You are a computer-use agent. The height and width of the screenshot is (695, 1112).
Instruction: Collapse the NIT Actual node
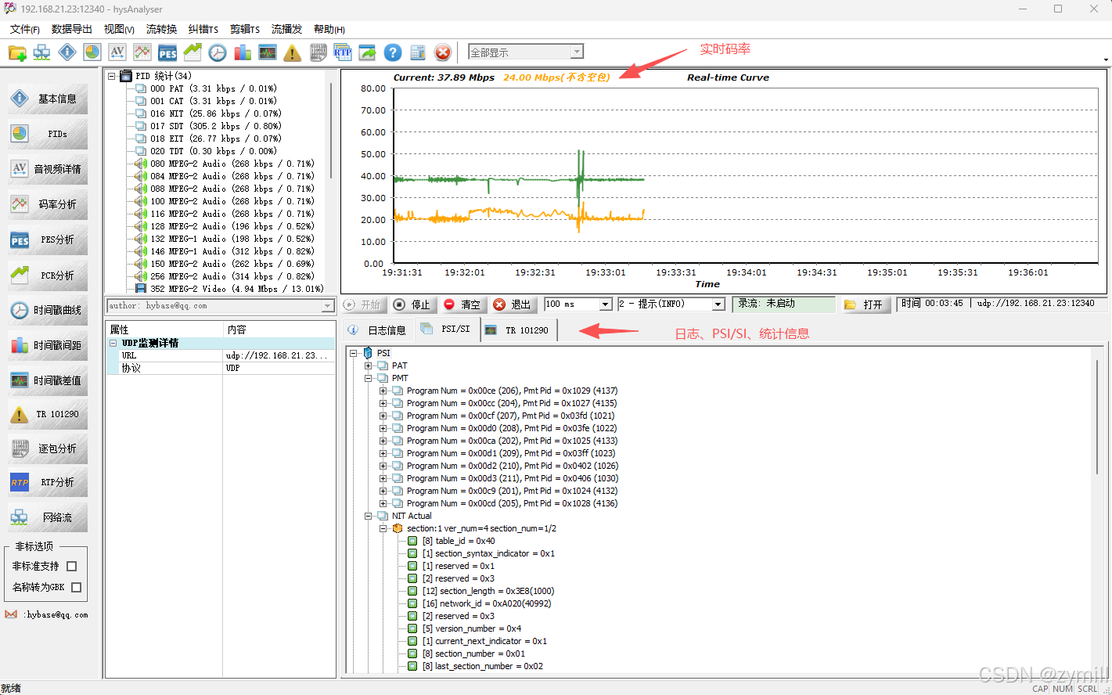pos(369,516)
